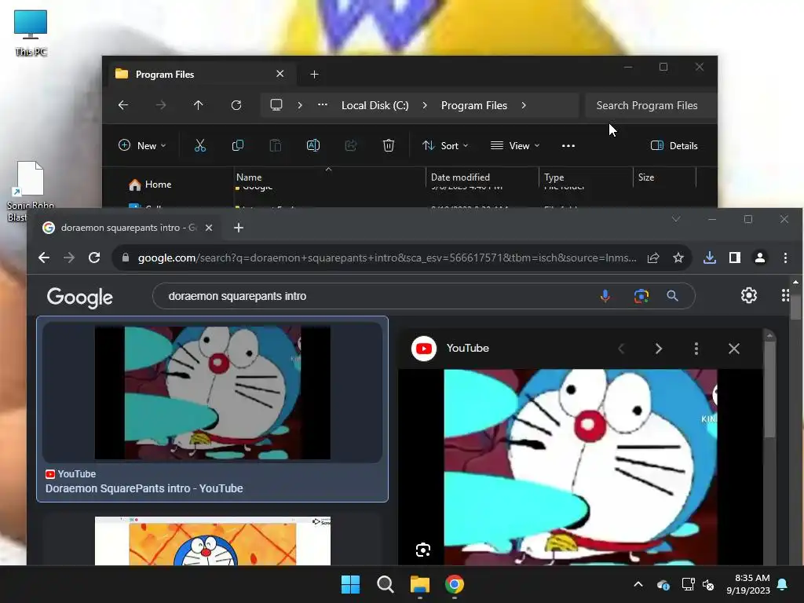The height and width of the screenshot is (603, 804).
Task: Click the Google search text field
Action: 379,296
